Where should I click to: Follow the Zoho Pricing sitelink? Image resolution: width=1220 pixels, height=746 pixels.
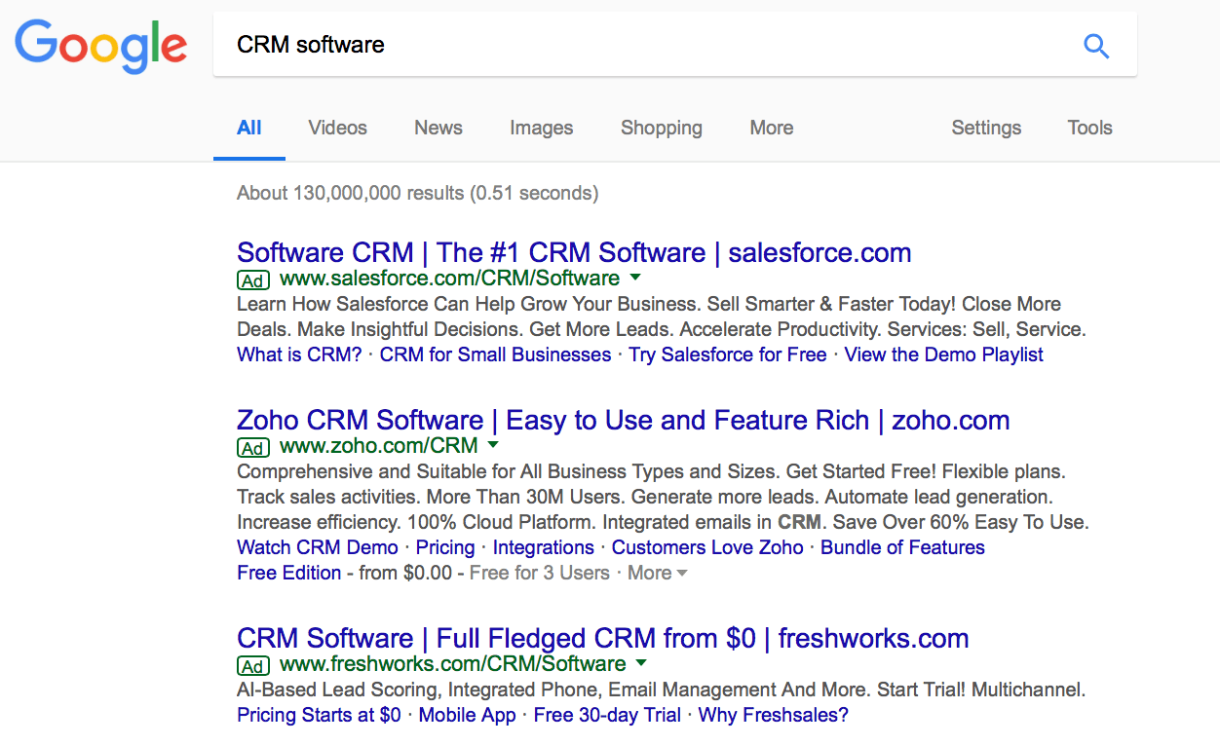click(445, 547)
